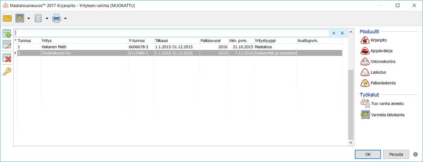Click the gold key sidebar icon
The height and width of the screenshot is (162, 423).
coord(7,71)
